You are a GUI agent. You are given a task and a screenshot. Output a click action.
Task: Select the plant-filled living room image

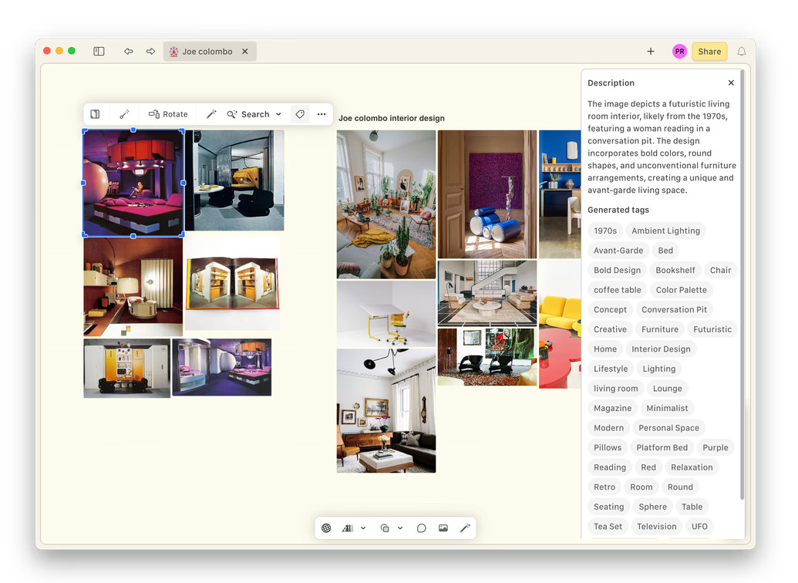click(x=386, y=204)
